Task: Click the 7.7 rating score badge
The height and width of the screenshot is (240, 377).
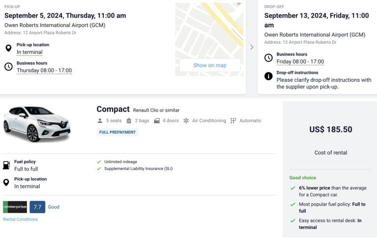Action: pos(37,207)
